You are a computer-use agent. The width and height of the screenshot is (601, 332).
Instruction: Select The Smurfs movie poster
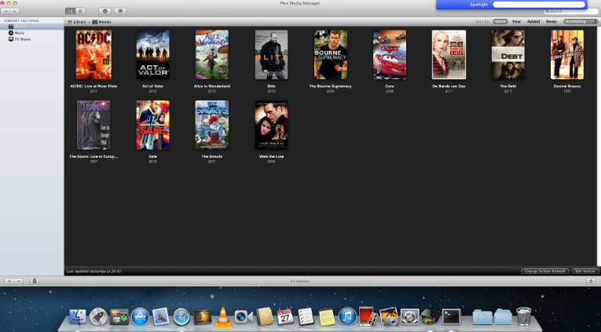212,126
